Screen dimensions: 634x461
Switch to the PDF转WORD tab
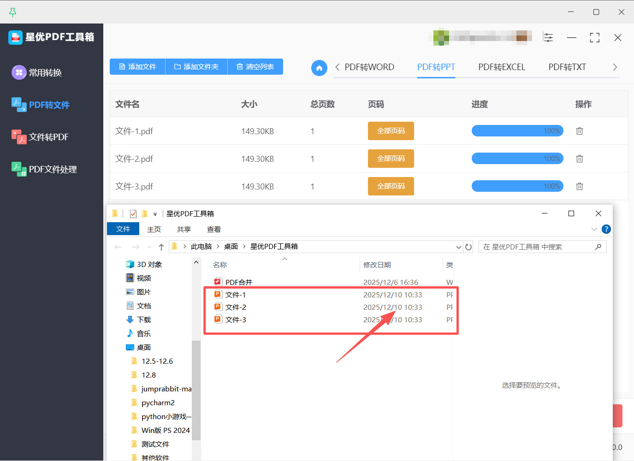tap(369, 67)
